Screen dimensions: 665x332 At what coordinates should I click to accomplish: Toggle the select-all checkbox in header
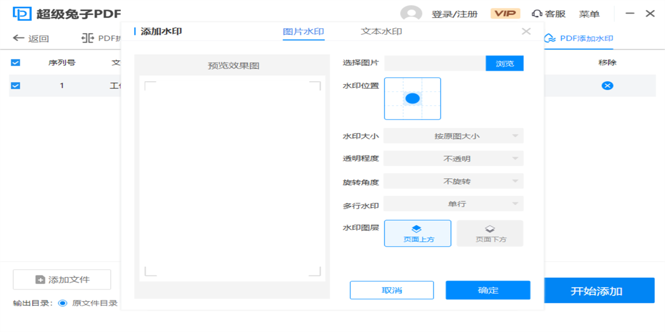[x=16, y=63]
